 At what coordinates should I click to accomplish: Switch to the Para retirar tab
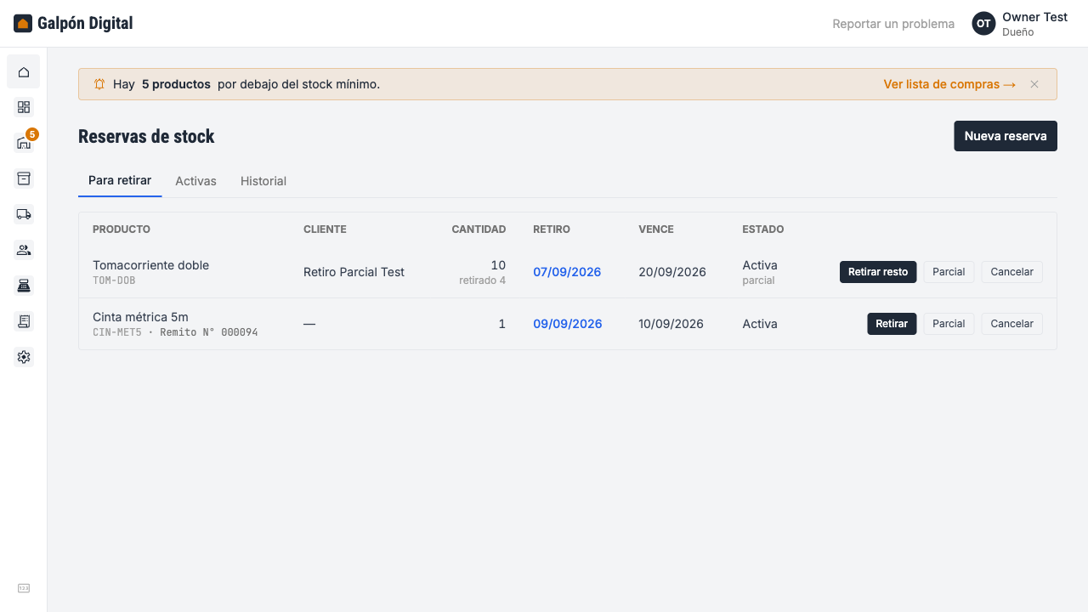(120, 181)
